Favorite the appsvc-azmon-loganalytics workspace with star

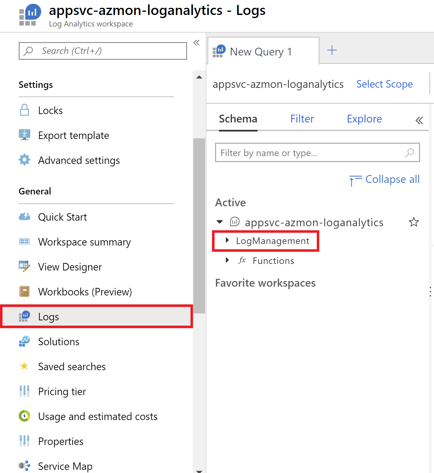coord(414,222)
